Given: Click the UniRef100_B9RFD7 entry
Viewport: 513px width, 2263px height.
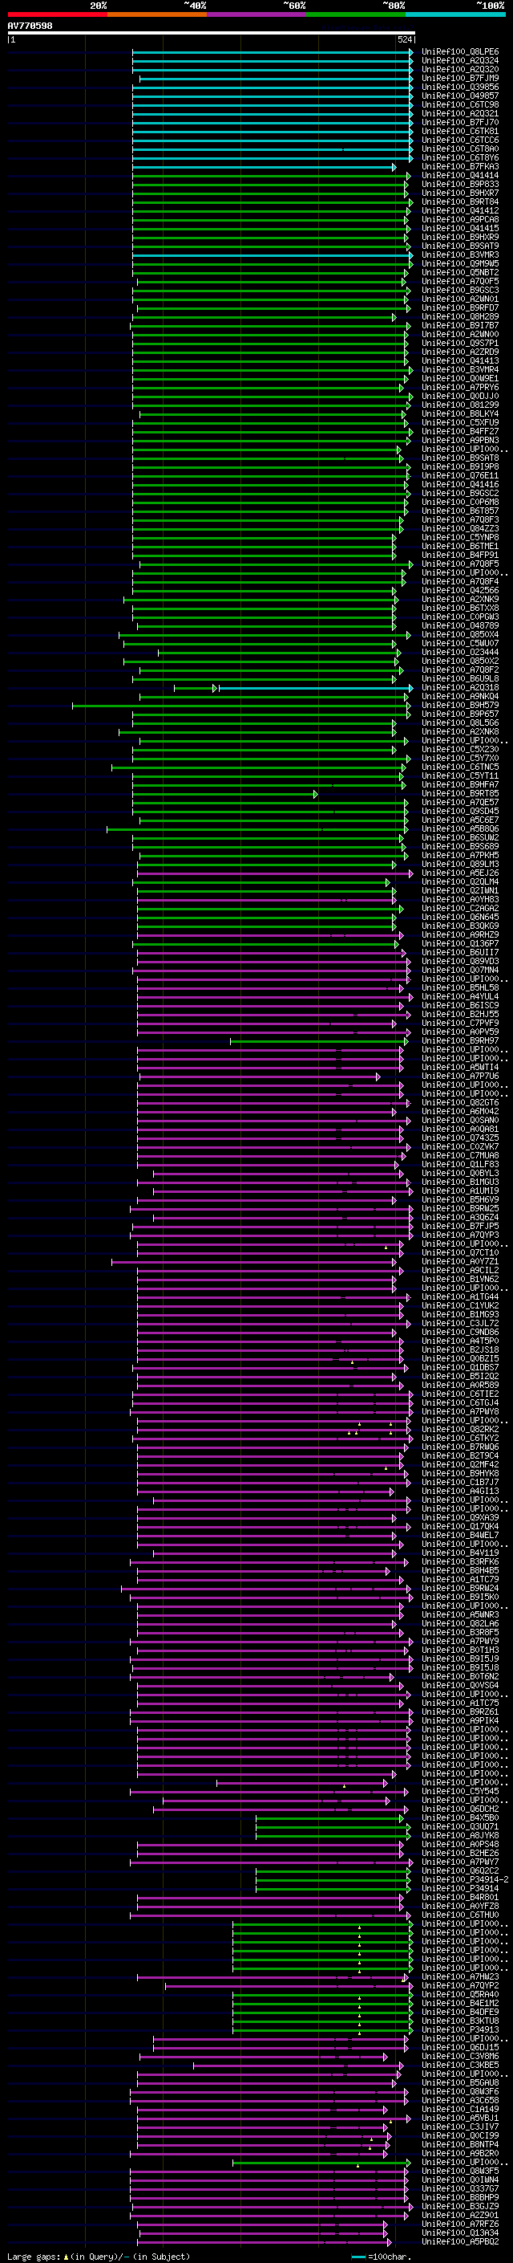Looking at the screenshot, I should (459, 307).
